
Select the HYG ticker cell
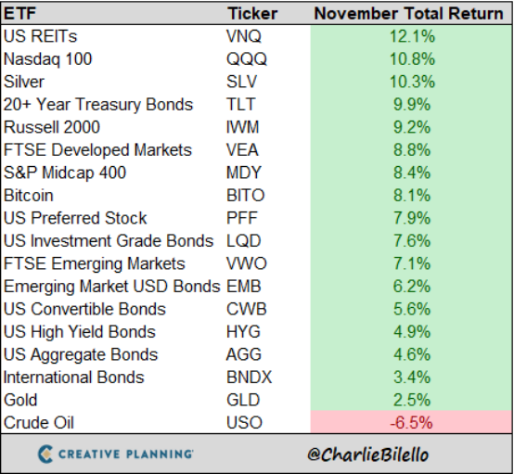point(243,331)
